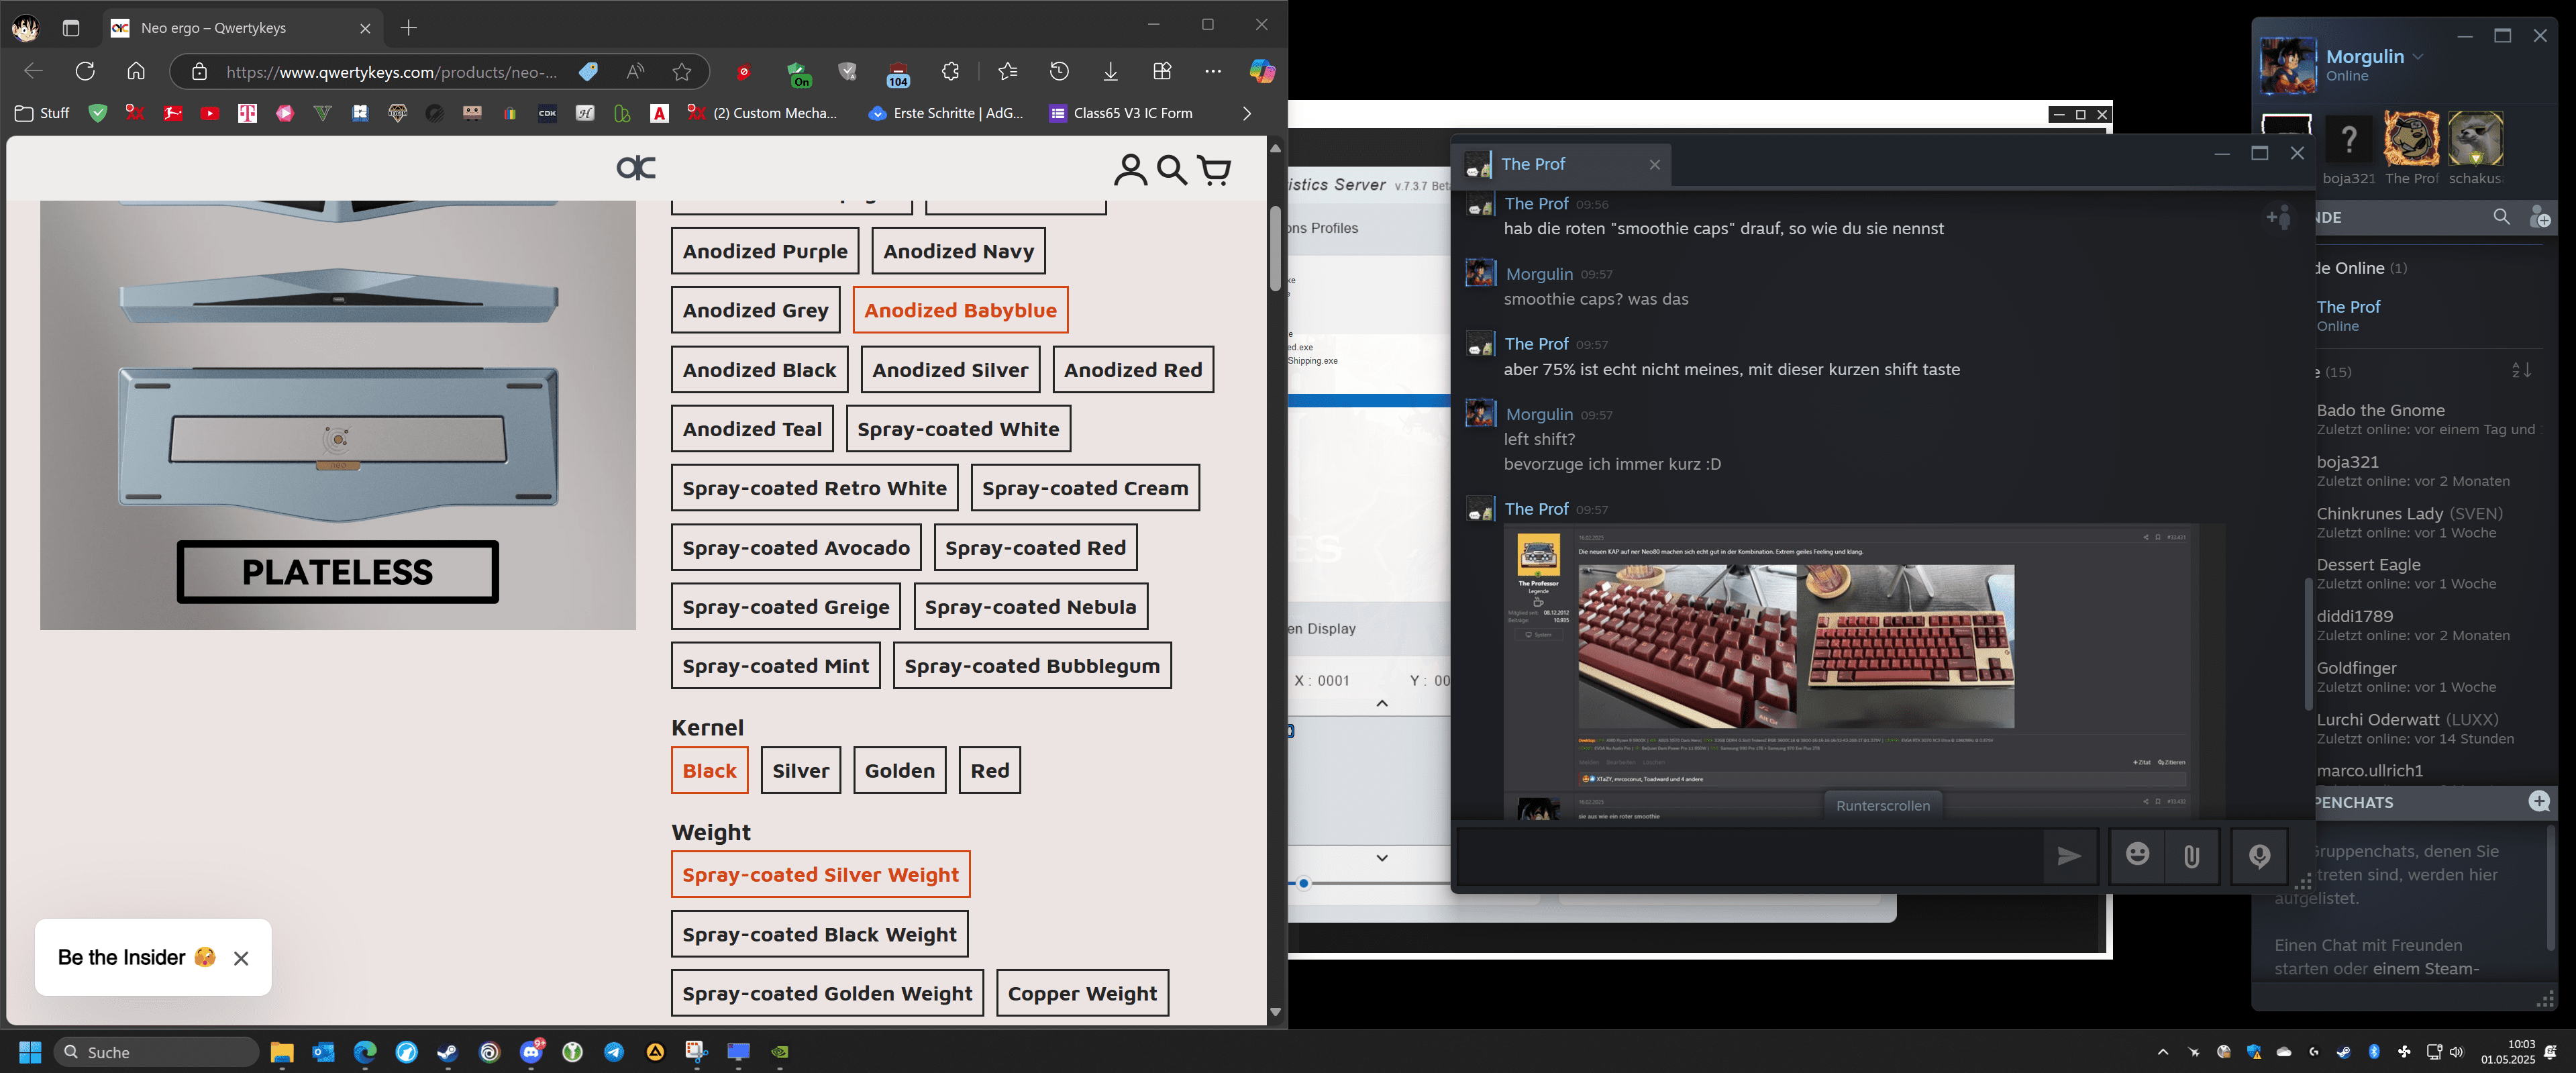Viewport: 2576px width, 1073px height.
Task: Click slider handle in background window
Action: pos(1303,884)
